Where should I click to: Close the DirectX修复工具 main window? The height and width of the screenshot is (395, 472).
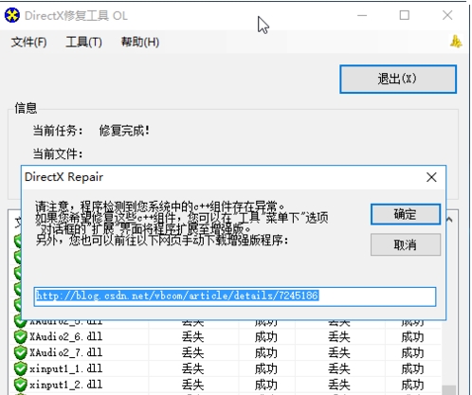447,15
